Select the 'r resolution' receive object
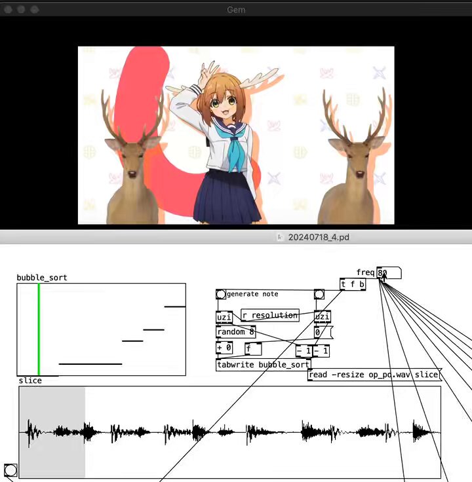The image size is (472, 482). [270, 316]
